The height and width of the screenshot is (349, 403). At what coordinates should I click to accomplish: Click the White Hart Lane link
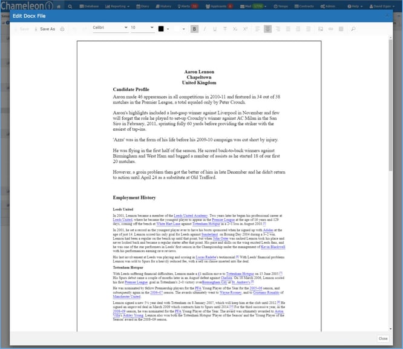point(168,224)
